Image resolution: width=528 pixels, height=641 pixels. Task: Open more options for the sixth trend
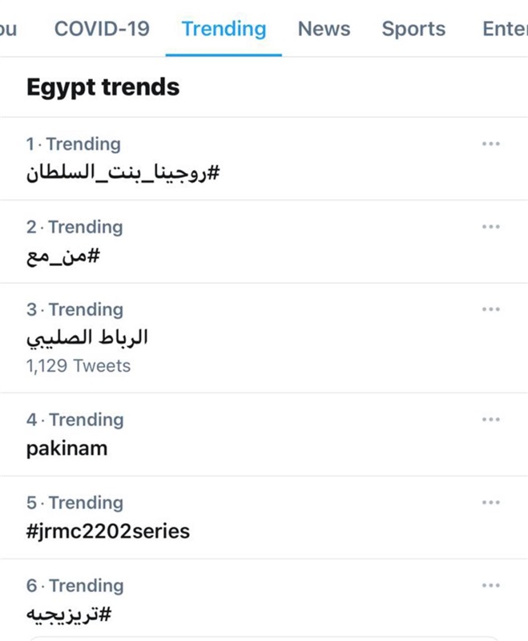coord(490,586)
